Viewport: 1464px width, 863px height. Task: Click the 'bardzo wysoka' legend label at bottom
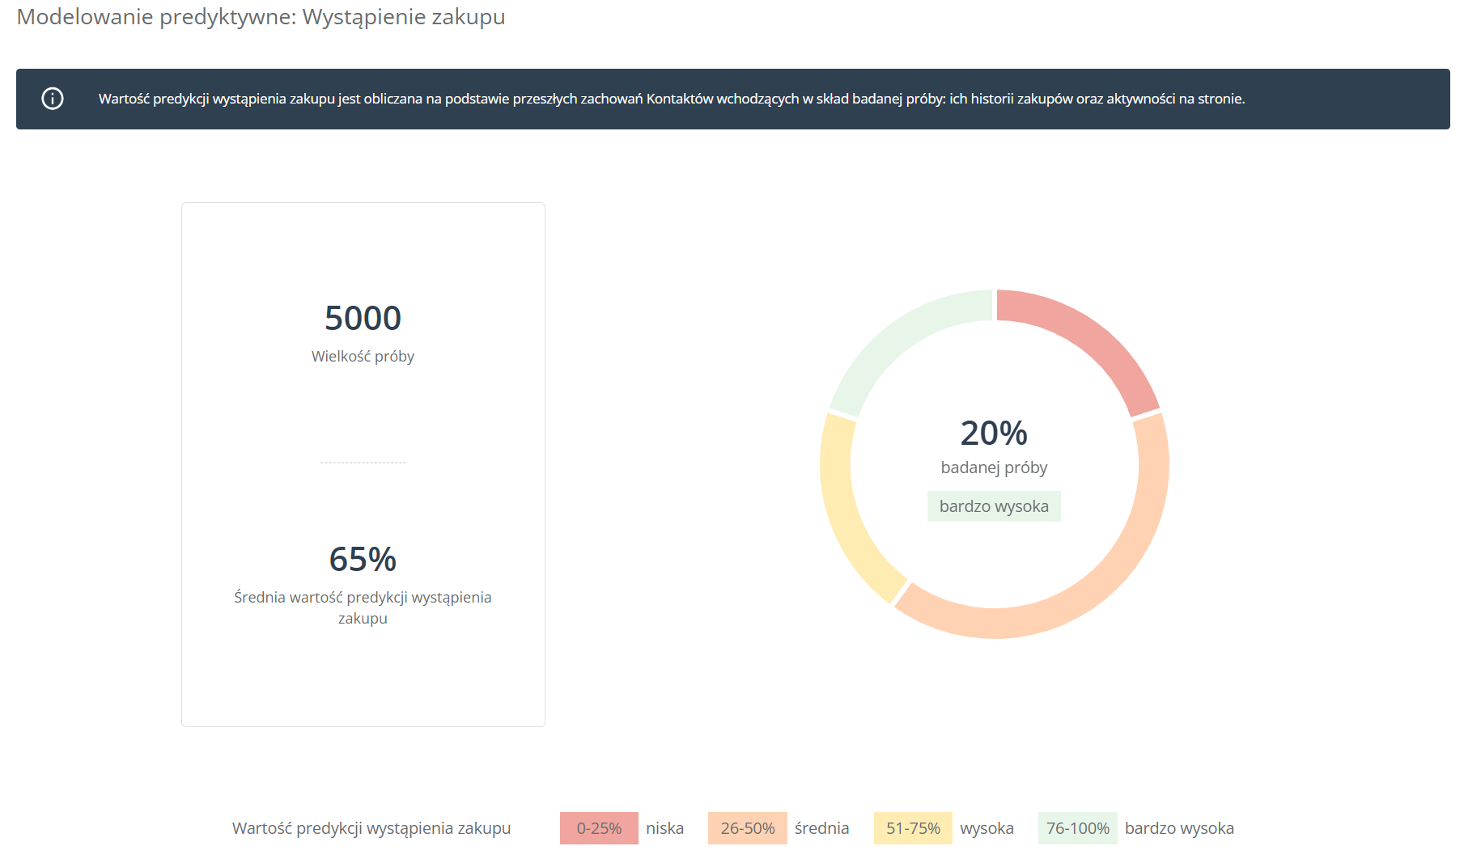[x=1179, y=828]
